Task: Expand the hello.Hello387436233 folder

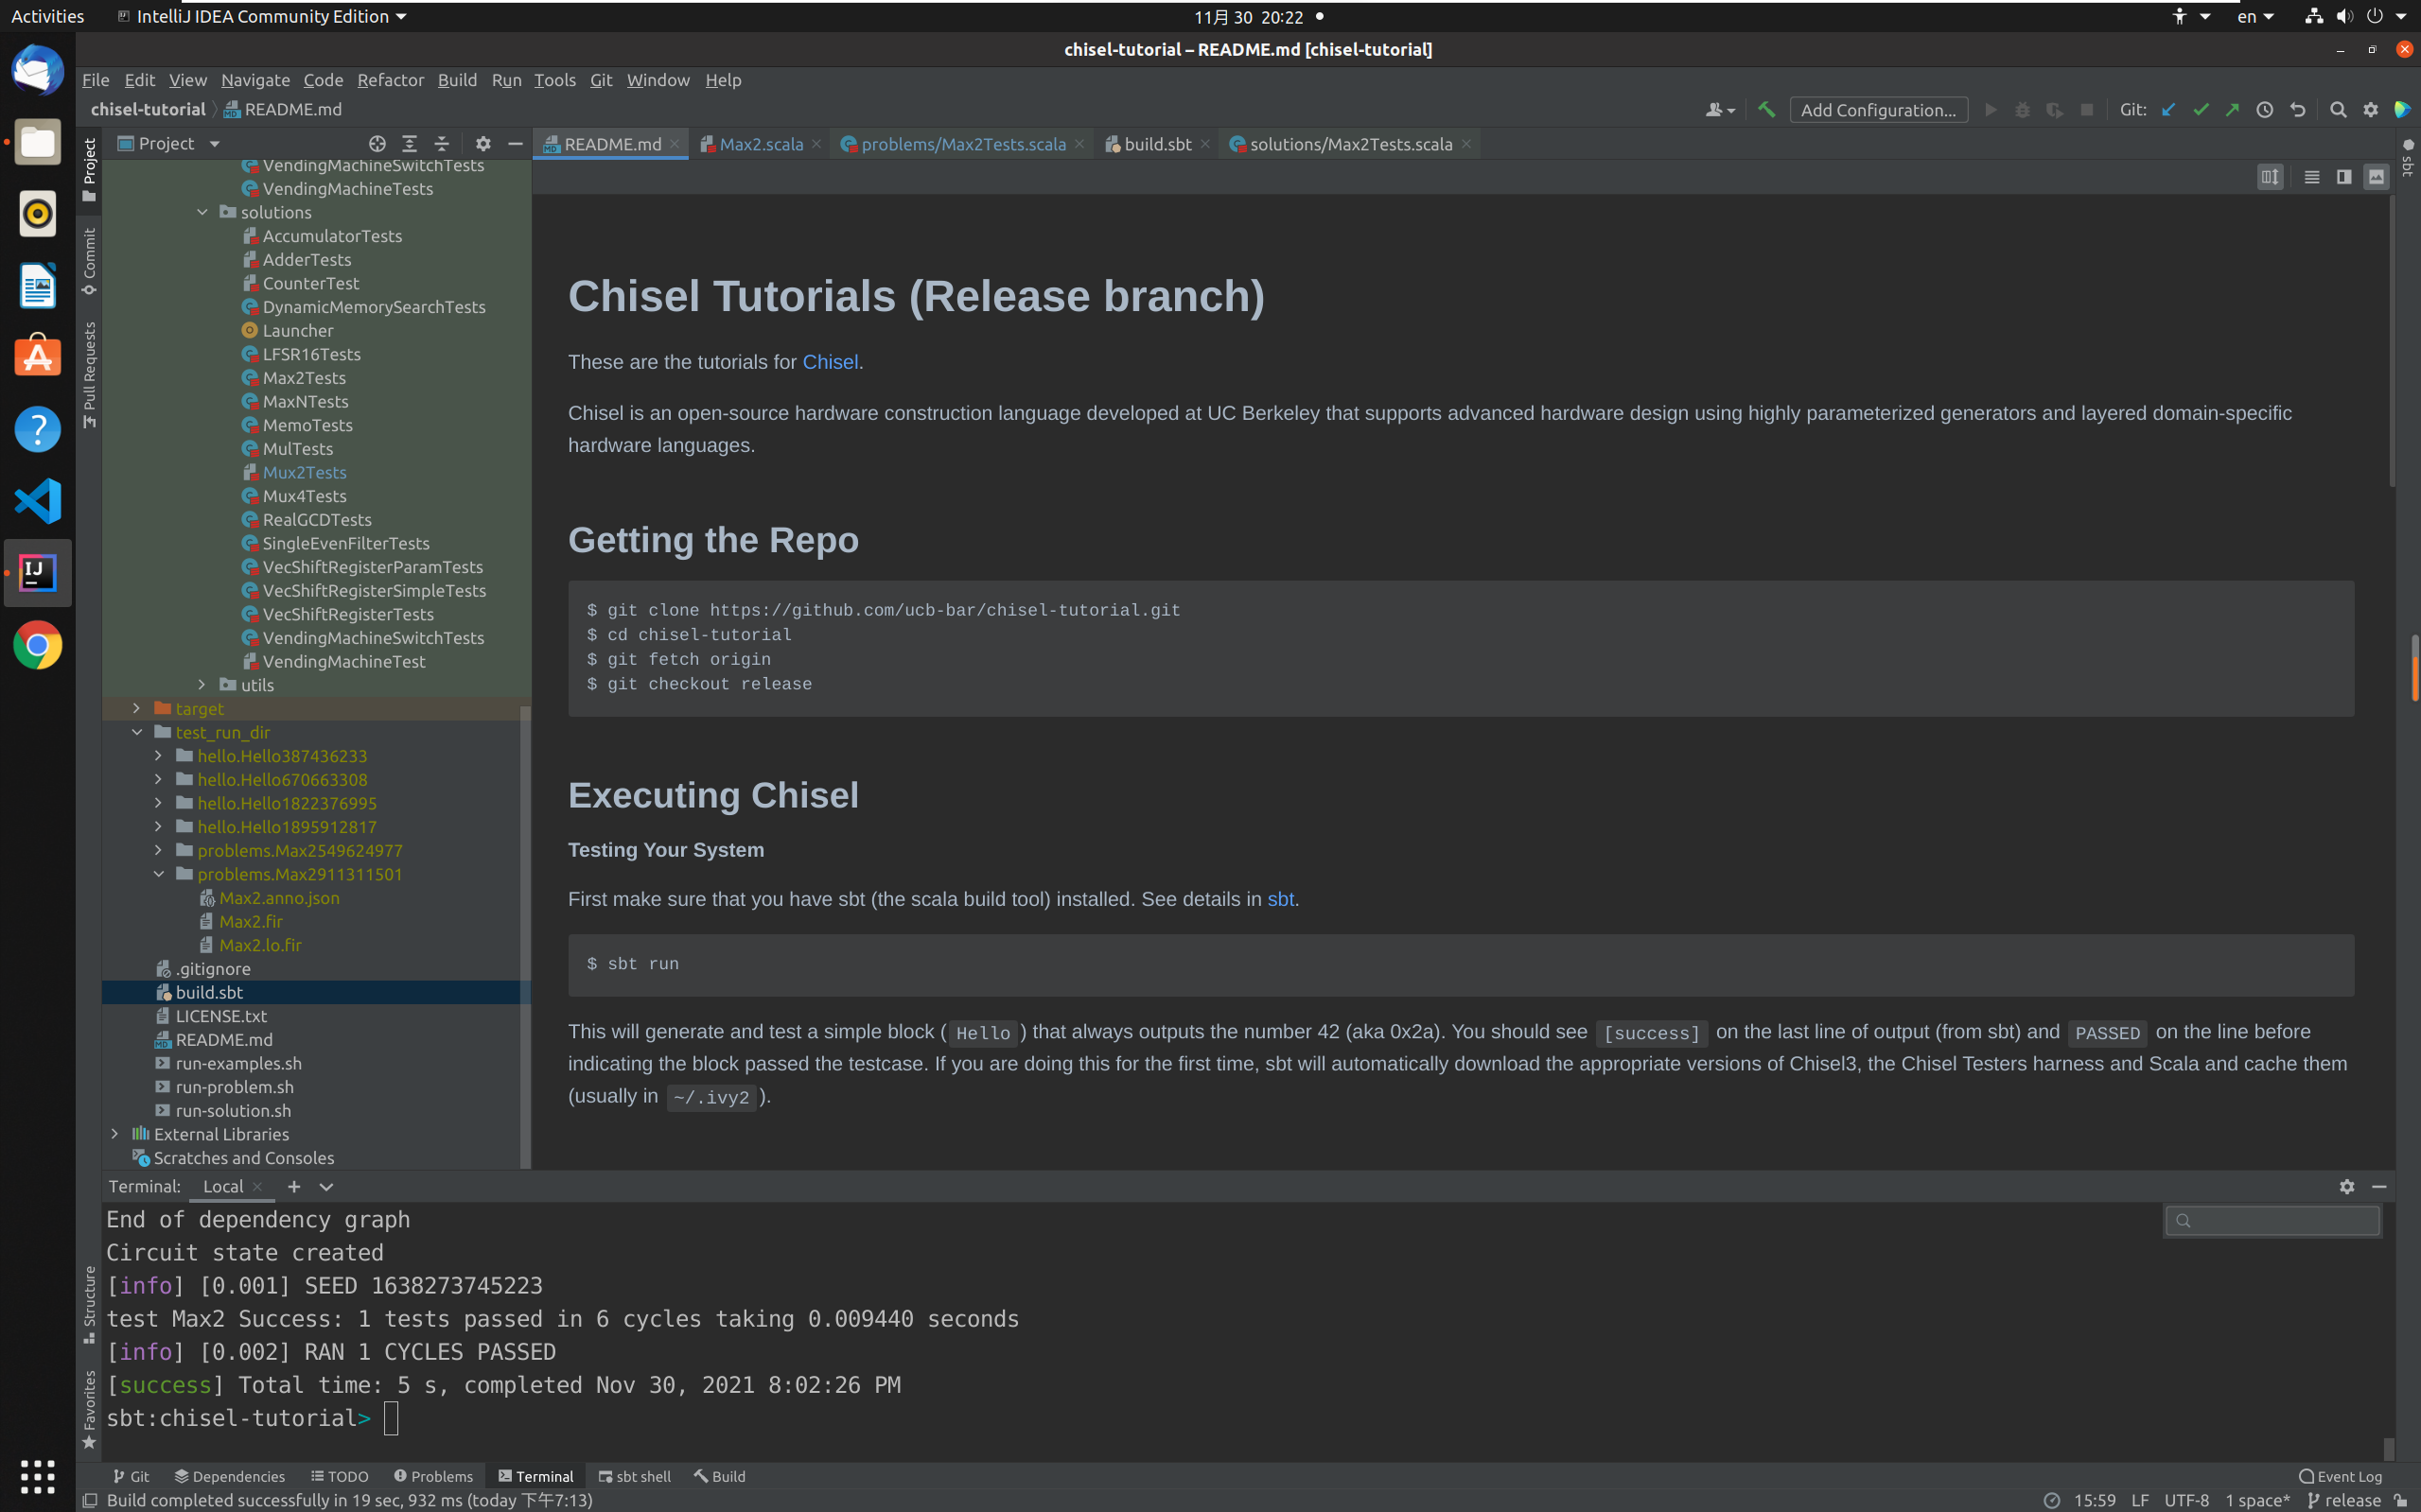Action: 158,755
